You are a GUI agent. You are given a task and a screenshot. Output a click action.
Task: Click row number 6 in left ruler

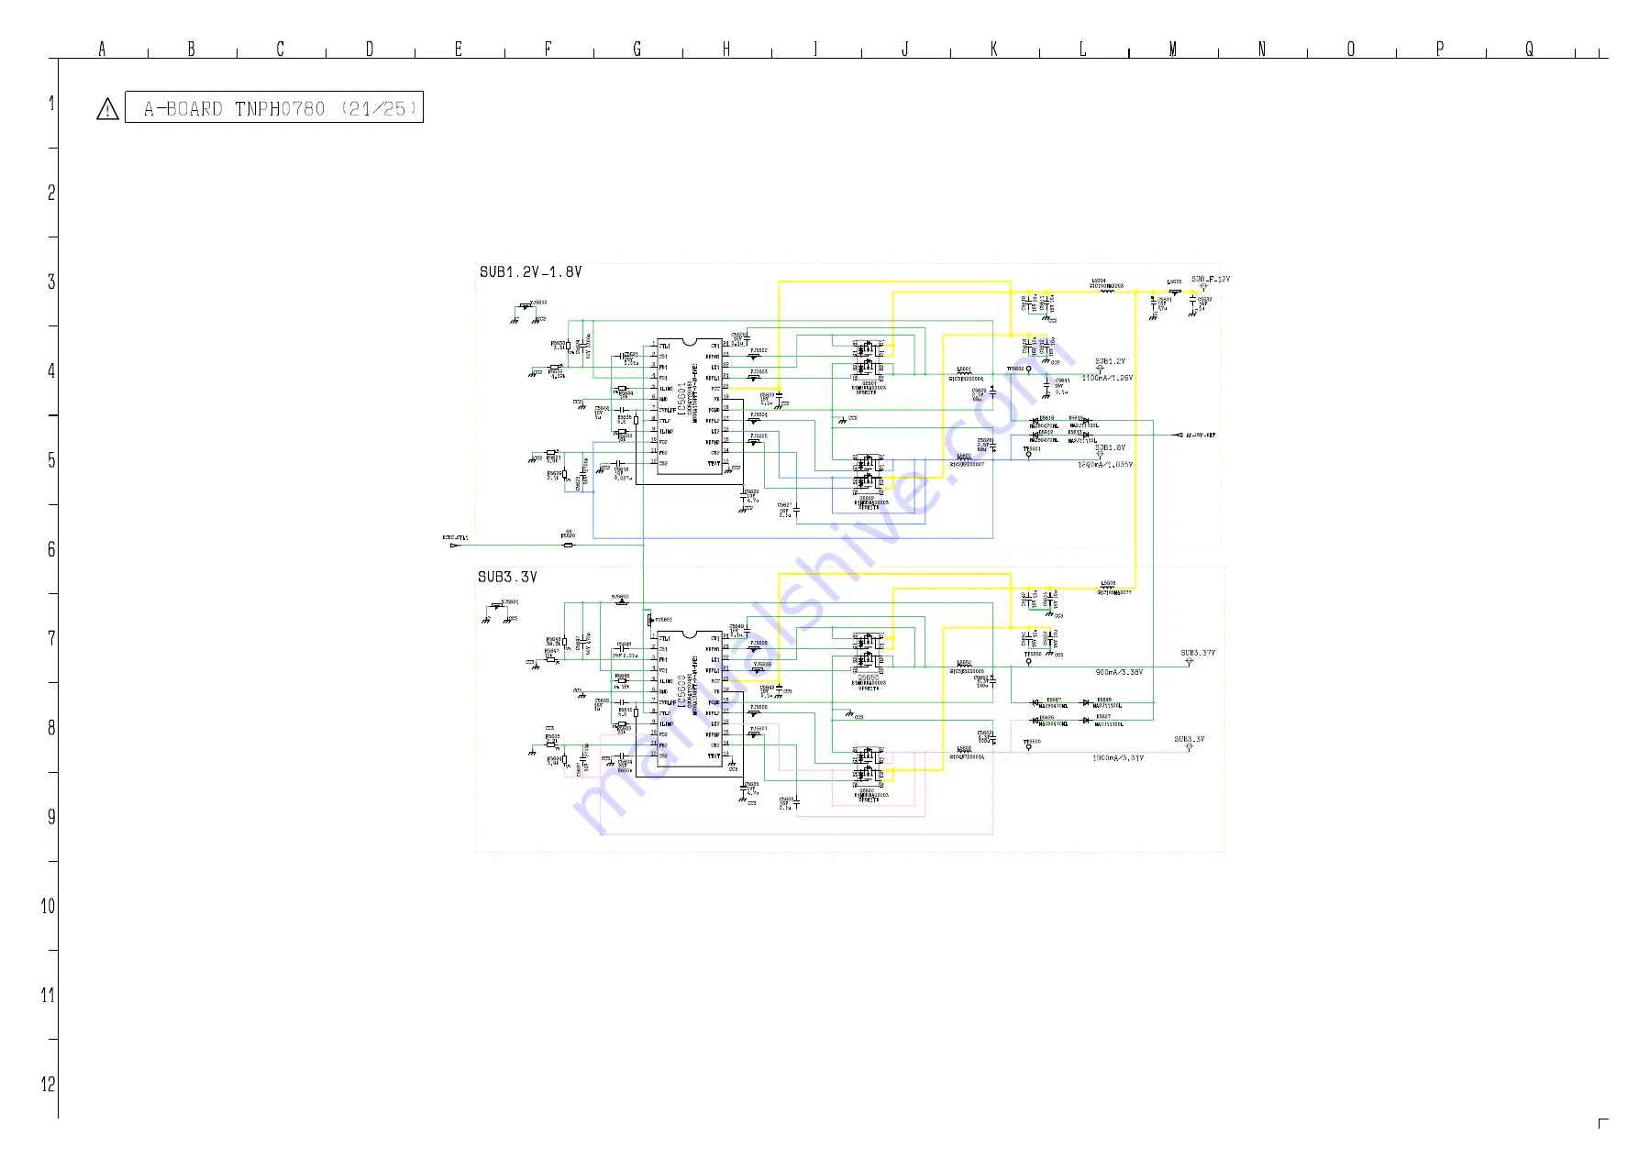point(51,549)
